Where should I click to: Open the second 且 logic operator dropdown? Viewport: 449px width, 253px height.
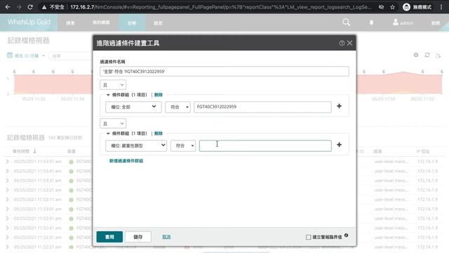113,124
